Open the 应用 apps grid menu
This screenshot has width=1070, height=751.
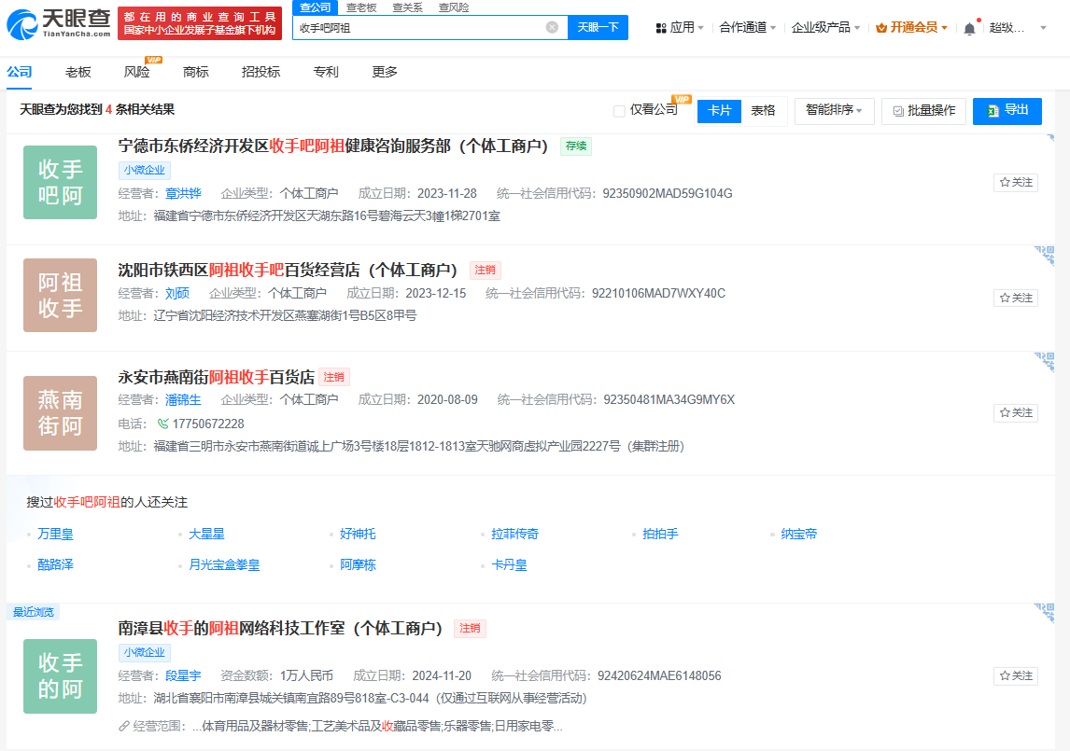[x=679, y=28]
